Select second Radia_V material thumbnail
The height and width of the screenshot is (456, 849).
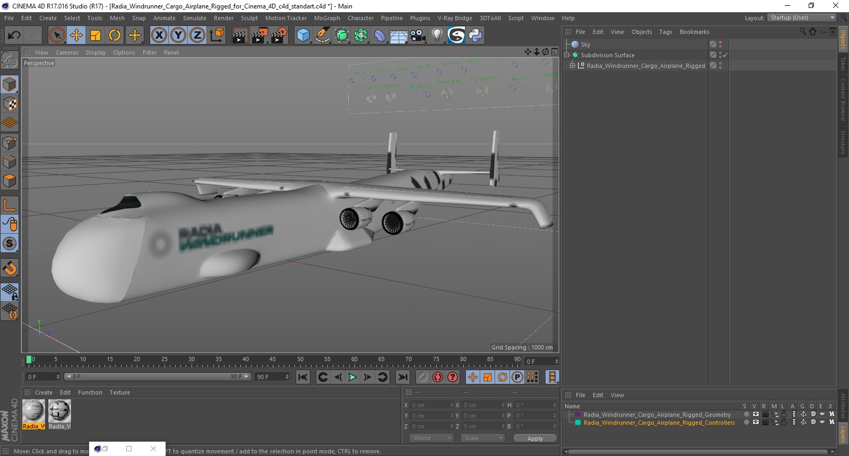(59, 414)
